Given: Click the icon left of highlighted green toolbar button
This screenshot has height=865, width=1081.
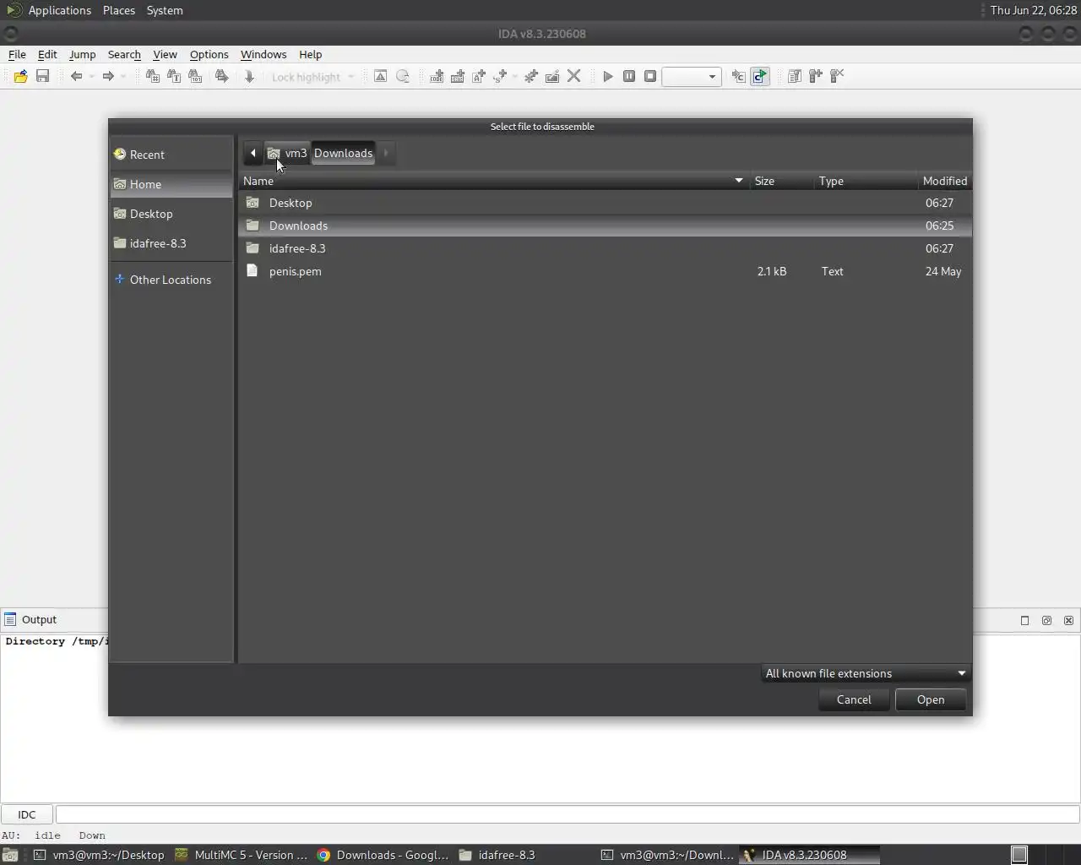Looking at the screenshot, I should pos(738,76).
